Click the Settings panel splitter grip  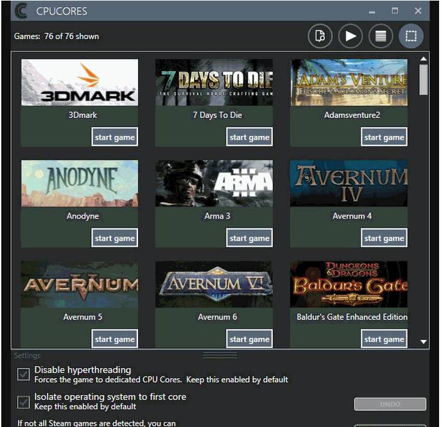point(220,355)
